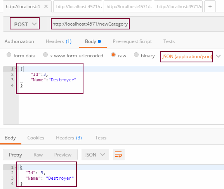Open JSON (application/json) content type dropdown
The image size is (224, 189).
point(187,57)
